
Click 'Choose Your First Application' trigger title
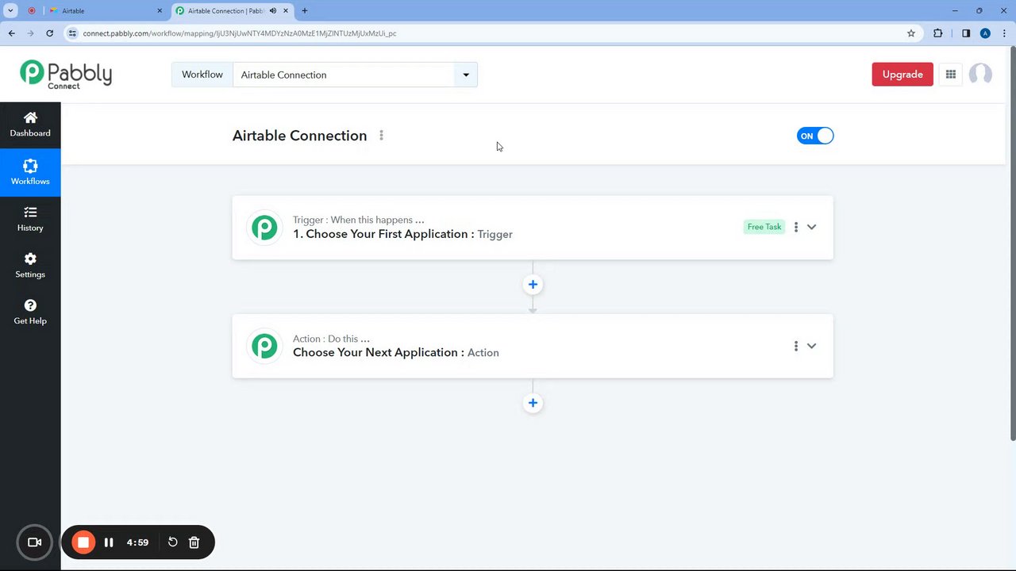tap(383, 234)
